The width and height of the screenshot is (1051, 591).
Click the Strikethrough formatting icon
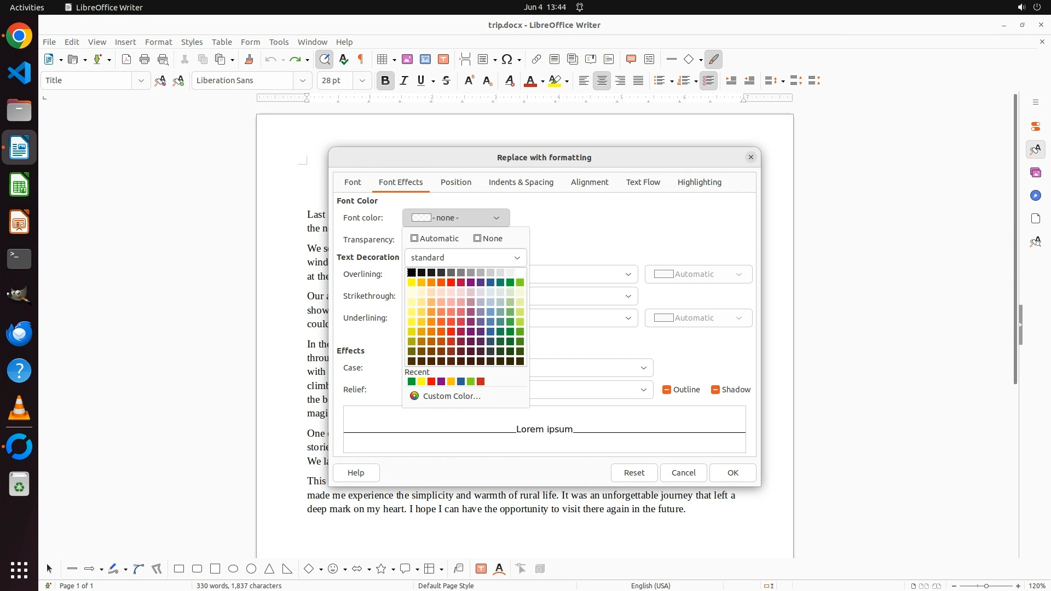click(446, 80)
